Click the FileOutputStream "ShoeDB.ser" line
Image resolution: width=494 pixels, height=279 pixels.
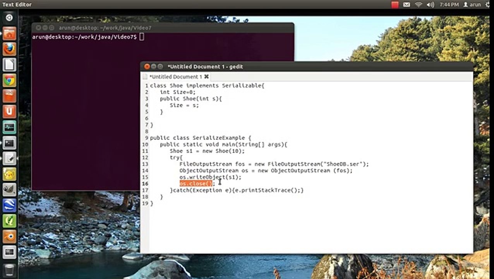click(x=274, y=164)
